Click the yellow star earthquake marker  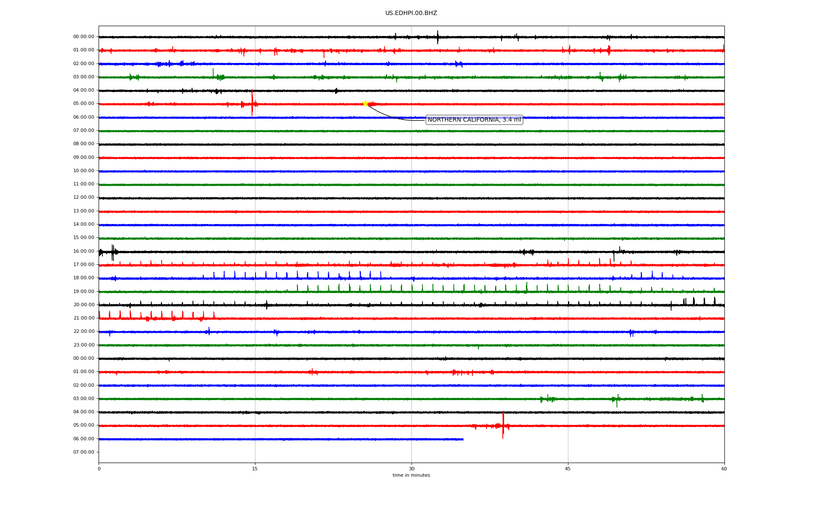[365, 103]
